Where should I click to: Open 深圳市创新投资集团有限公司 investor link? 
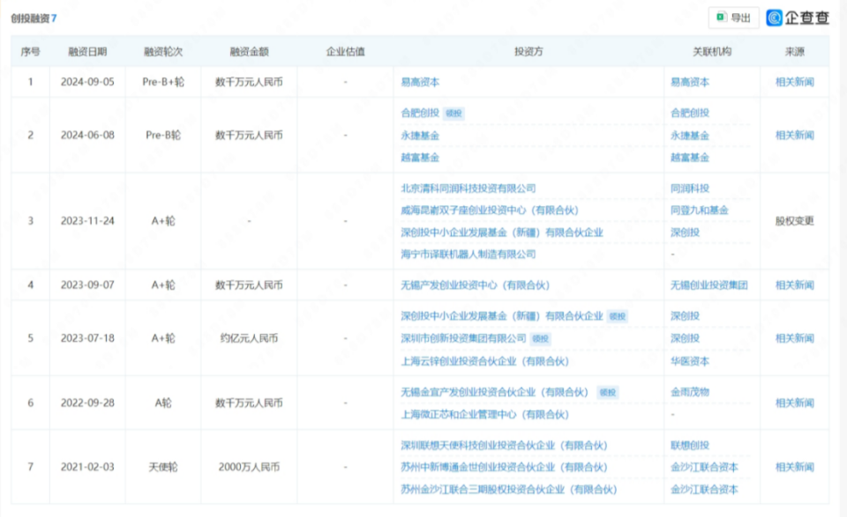tap(463, 338)
